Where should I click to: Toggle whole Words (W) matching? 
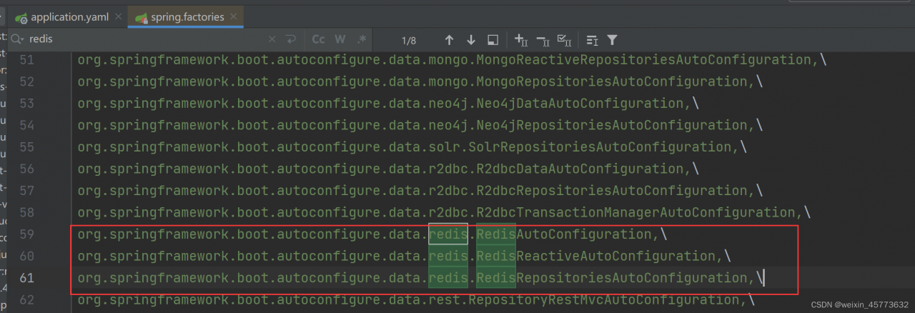pos(340,39)
